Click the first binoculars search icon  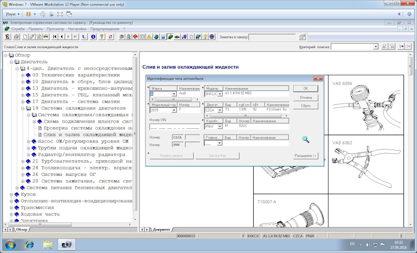(x=384, y=47)
